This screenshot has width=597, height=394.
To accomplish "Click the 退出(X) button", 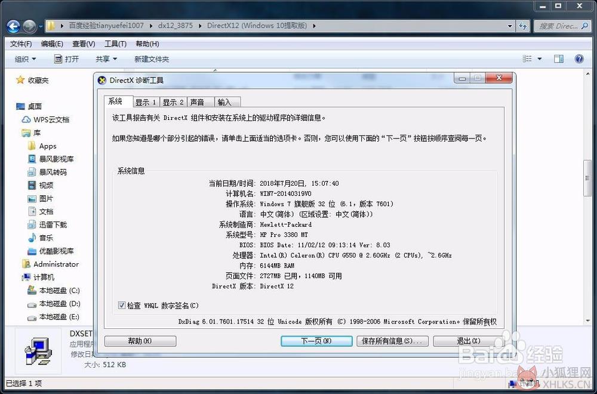I will pos(469,341).
